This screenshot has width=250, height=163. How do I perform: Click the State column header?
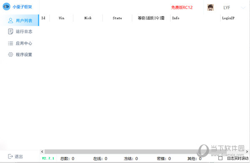[x=117, y=18]
